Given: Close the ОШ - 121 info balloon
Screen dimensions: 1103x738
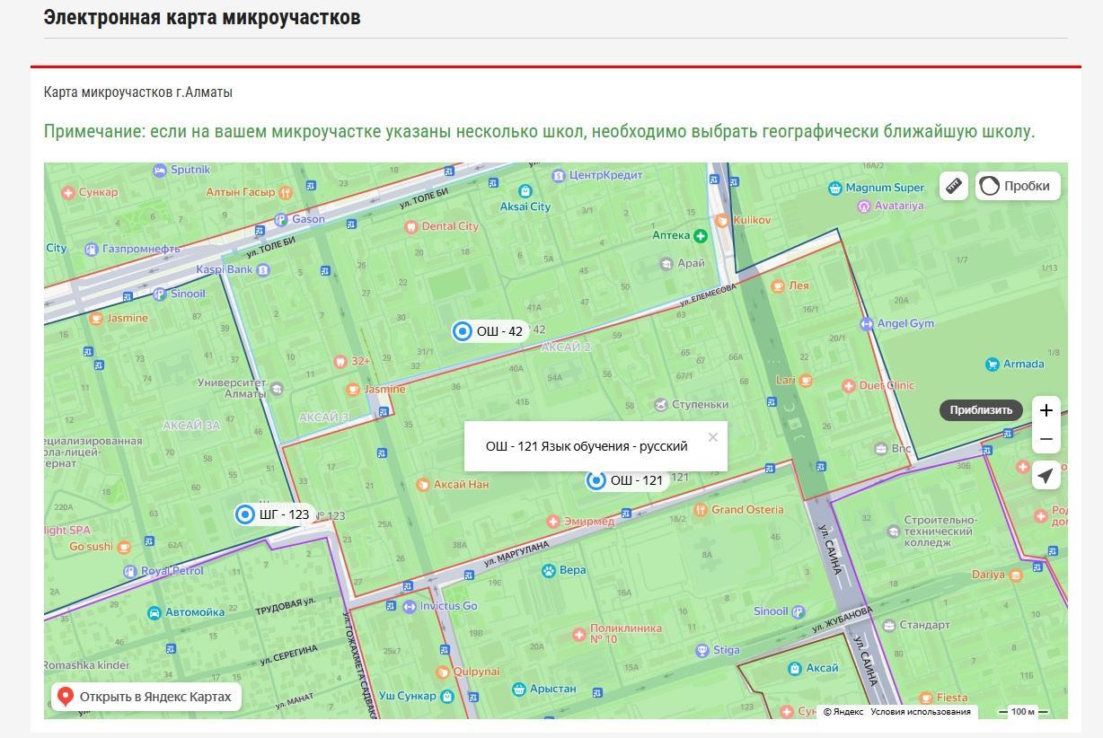Looking at the screenshot, I should [712, 437].
